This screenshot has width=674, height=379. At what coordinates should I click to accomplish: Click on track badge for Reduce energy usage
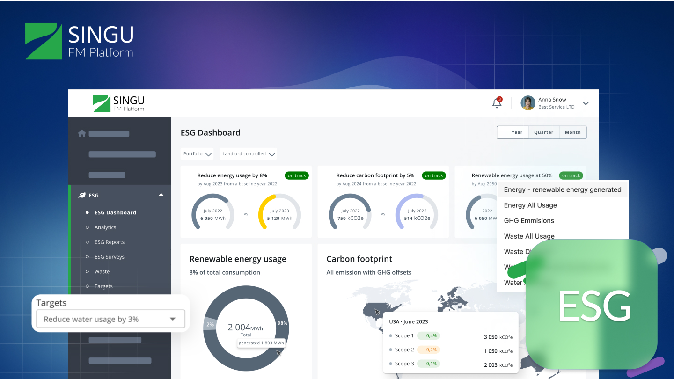(297, 175)
